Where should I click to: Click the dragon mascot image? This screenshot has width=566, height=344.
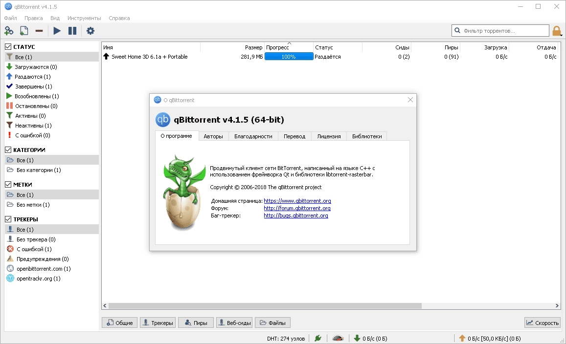tap(184, 193)
